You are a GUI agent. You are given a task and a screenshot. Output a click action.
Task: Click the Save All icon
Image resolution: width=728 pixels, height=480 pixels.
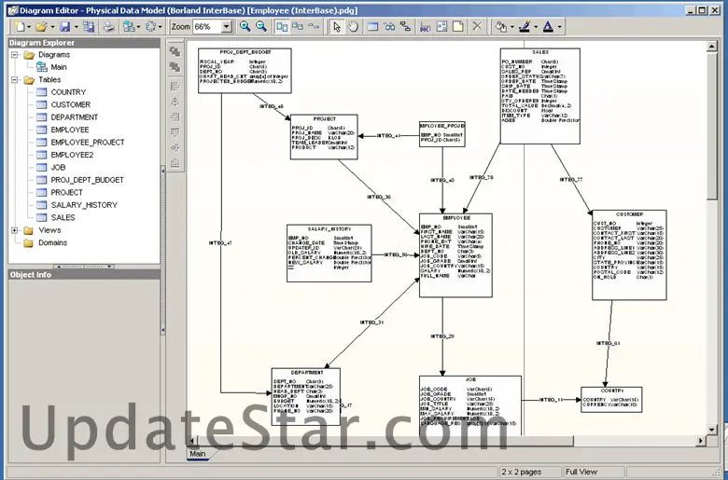[89, 26]
